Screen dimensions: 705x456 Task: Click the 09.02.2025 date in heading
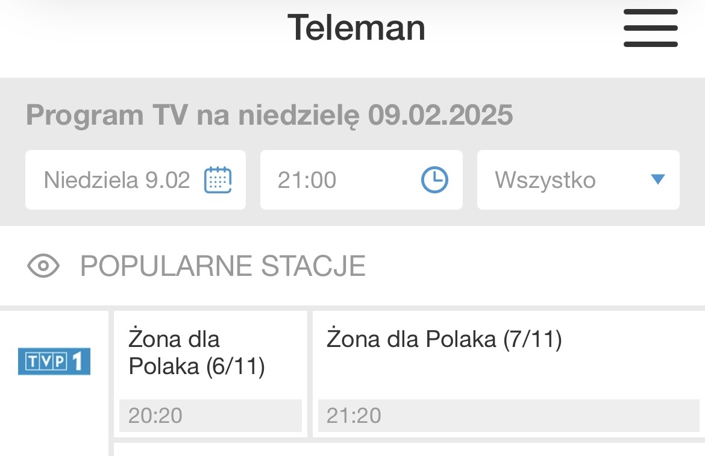(440, 114)
